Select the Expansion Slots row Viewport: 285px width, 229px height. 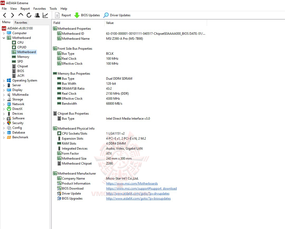[x=129, y=139]
